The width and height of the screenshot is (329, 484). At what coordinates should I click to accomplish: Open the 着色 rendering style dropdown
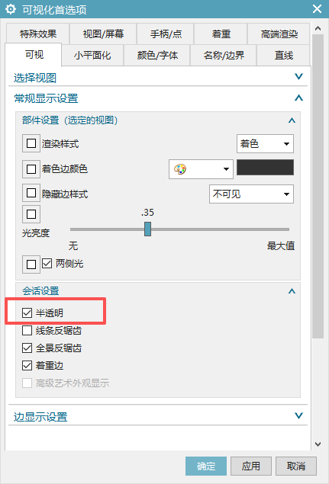[x=265, y=143]
